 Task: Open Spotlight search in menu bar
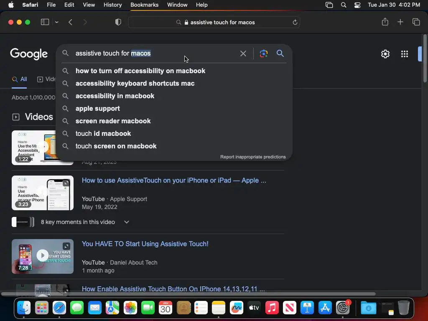tap(344, 5)
